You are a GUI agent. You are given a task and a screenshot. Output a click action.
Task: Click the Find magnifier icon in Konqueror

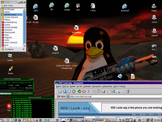[x=113, y=91]
